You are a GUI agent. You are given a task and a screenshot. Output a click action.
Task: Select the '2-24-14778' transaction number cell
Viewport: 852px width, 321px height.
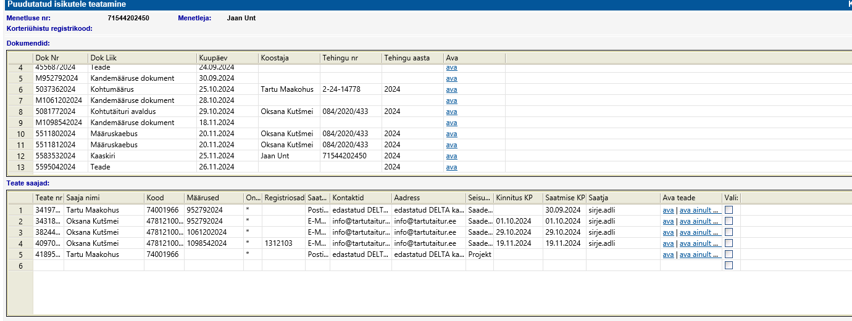click(351, 89)
